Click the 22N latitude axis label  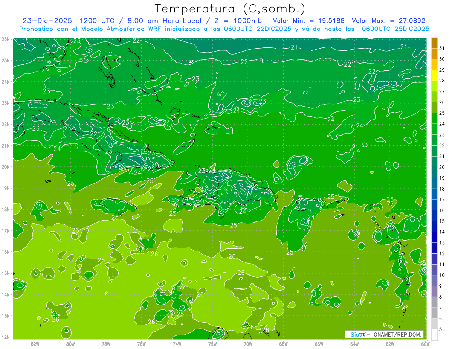(x=5, y=124)
